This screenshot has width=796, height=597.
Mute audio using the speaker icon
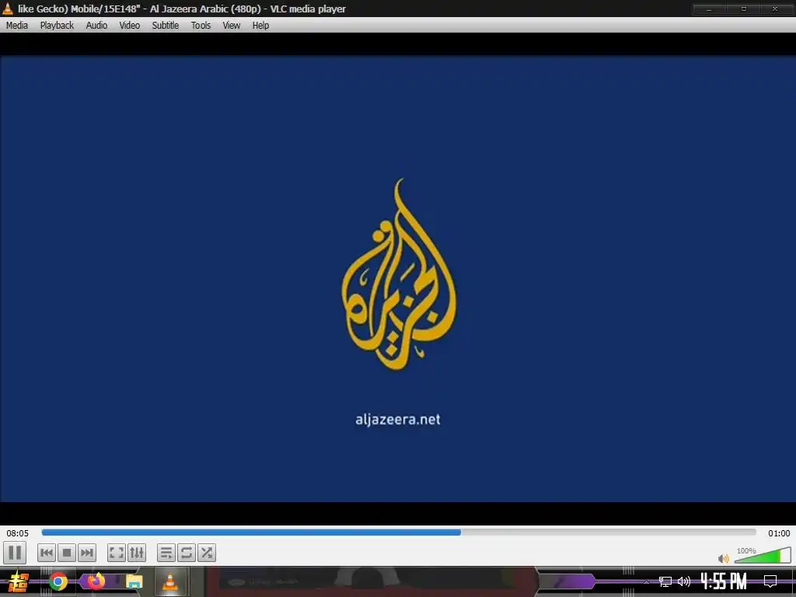coord(724,558)
